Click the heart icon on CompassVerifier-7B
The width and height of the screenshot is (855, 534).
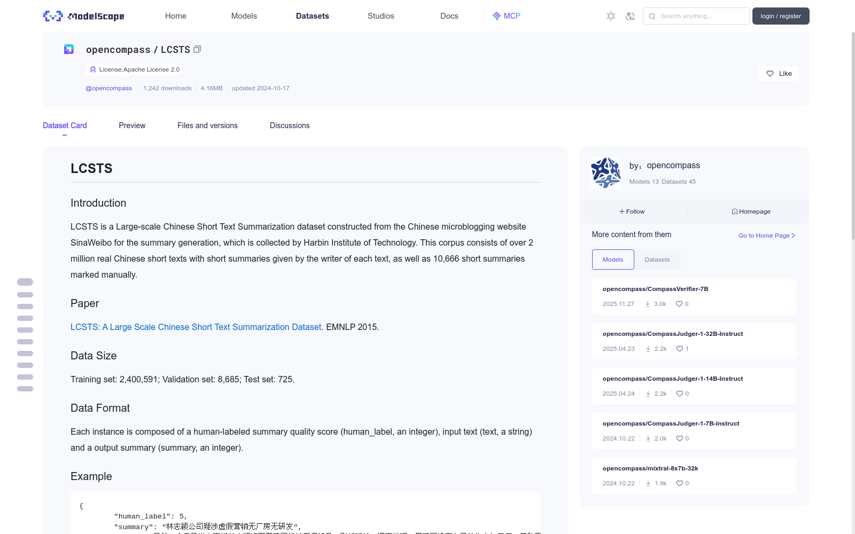[679, 304]
